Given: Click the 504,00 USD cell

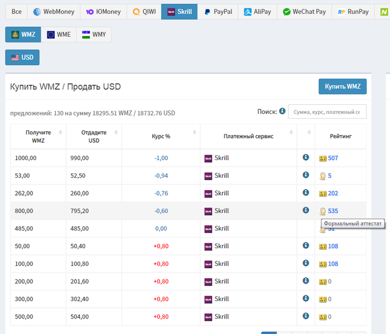Looking at the screenshot, I should click(94, 317).
